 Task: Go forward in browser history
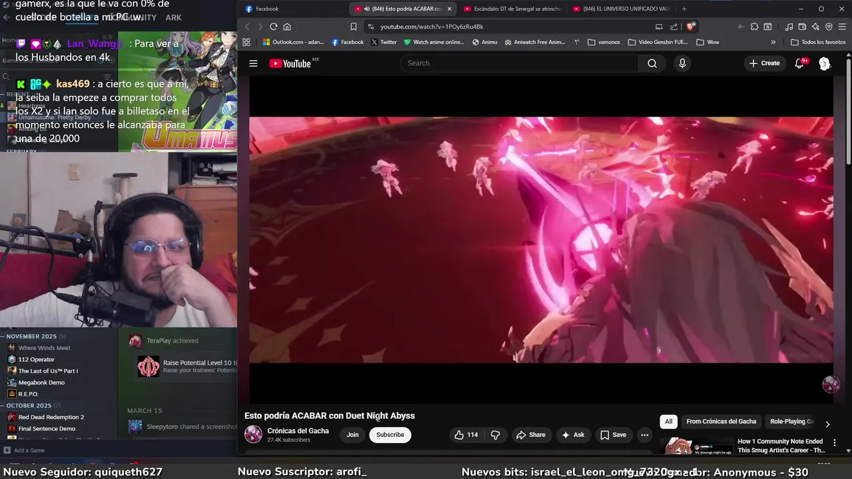point(260,27)
